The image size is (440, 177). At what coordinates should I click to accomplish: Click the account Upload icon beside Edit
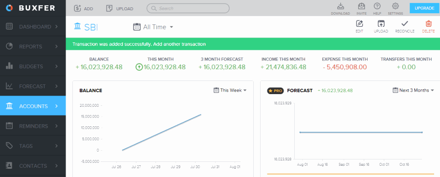tap(381, 23)
